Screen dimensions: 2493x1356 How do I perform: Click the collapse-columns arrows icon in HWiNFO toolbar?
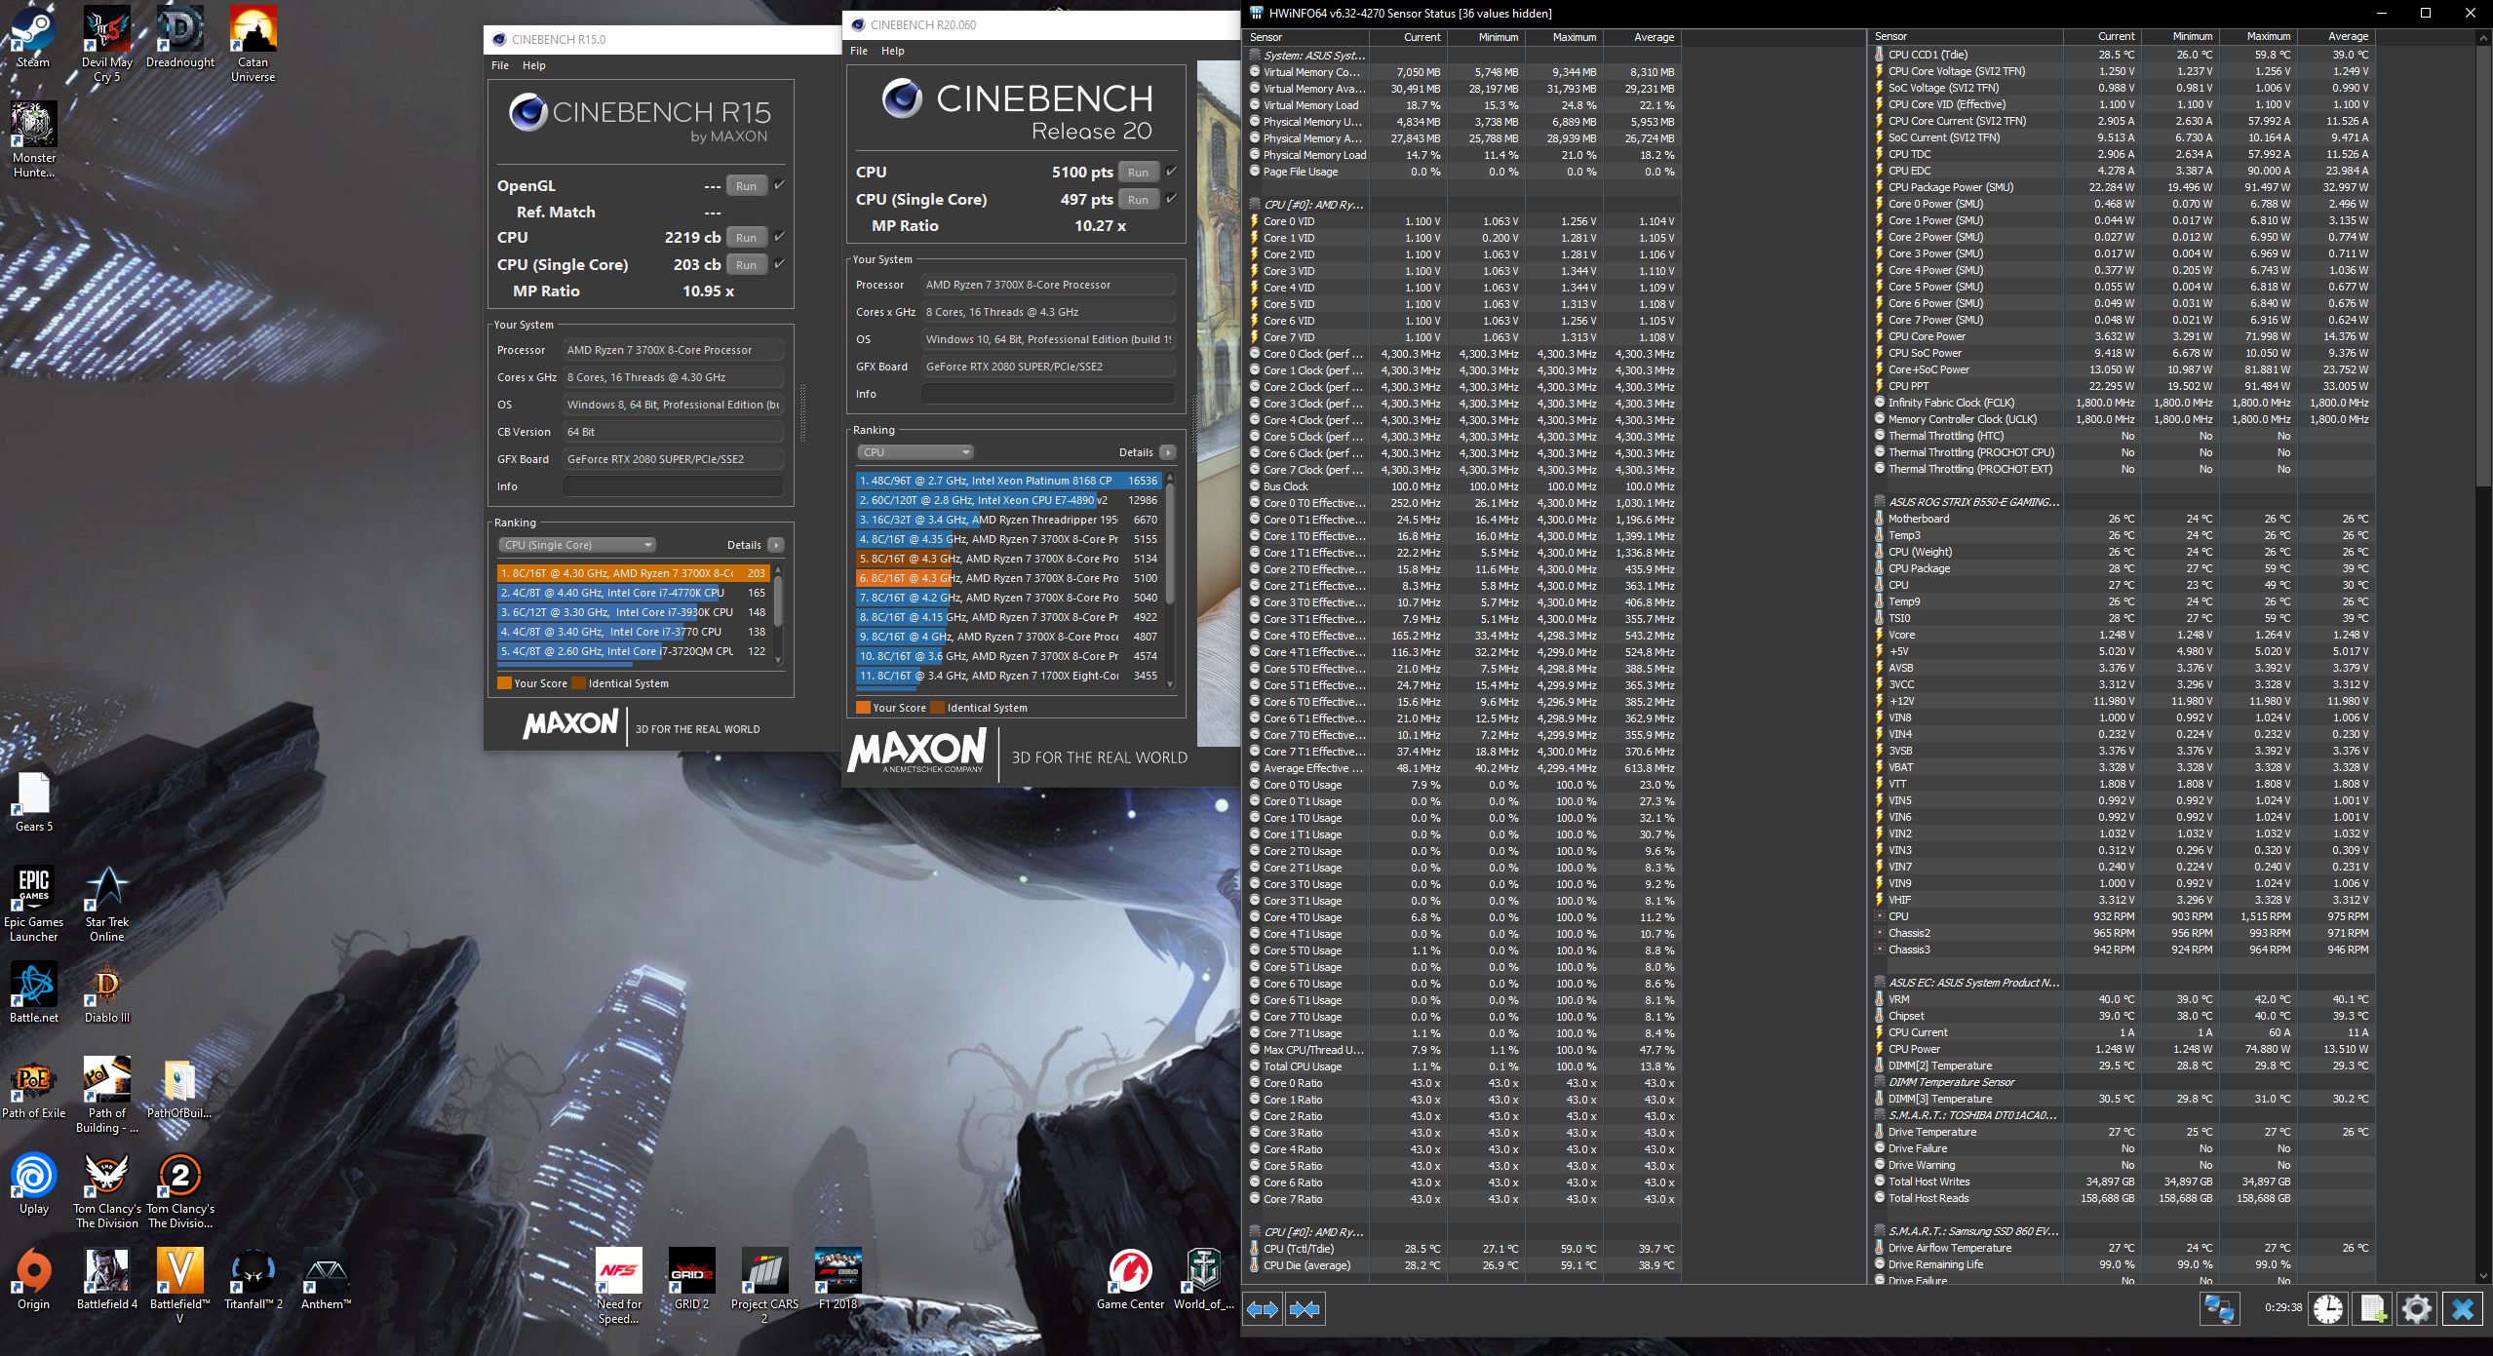[x=1306, y=1308]
